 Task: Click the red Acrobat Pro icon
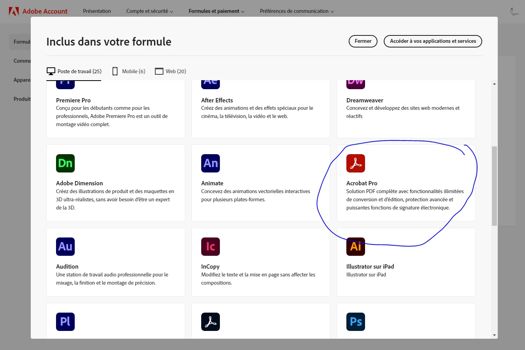tap(356, 163)
